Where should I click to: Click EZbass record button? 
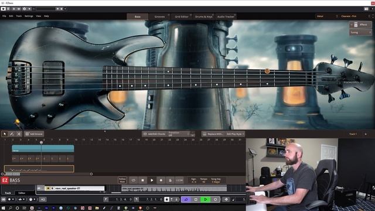point(161,180)
